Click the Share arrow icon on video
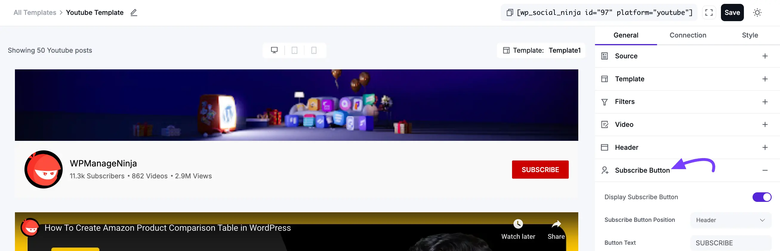The width and height of the screenshot is (780, 251). (x=556, y=224)
